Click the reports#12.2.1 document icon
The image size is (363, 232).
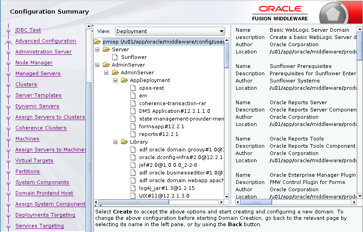tap(133, 134)
